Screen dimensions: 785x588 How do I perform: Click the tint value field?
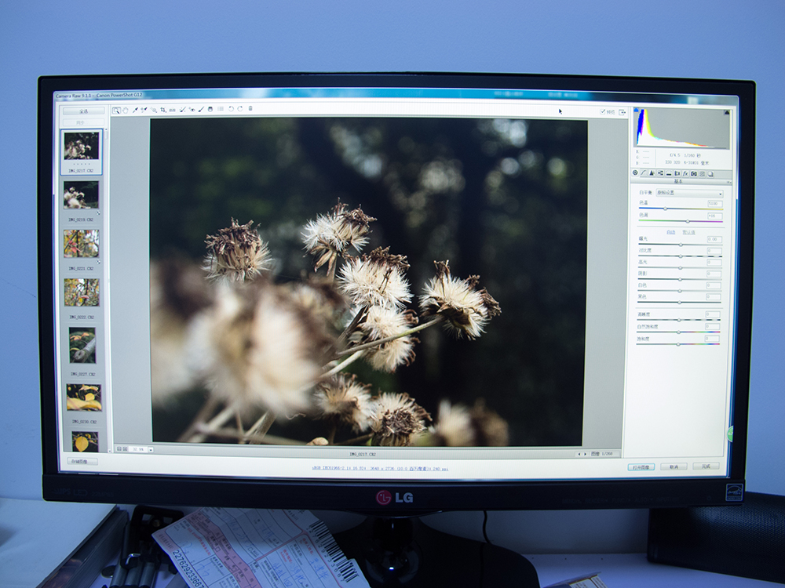click(714, 216)
